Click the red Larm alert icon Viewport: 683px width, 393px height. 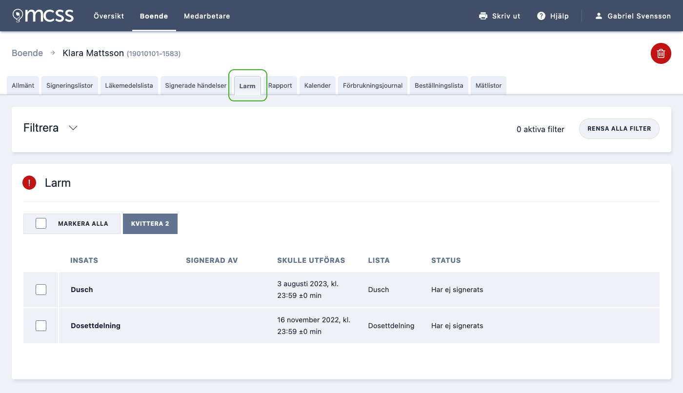[x=29, y=183]
